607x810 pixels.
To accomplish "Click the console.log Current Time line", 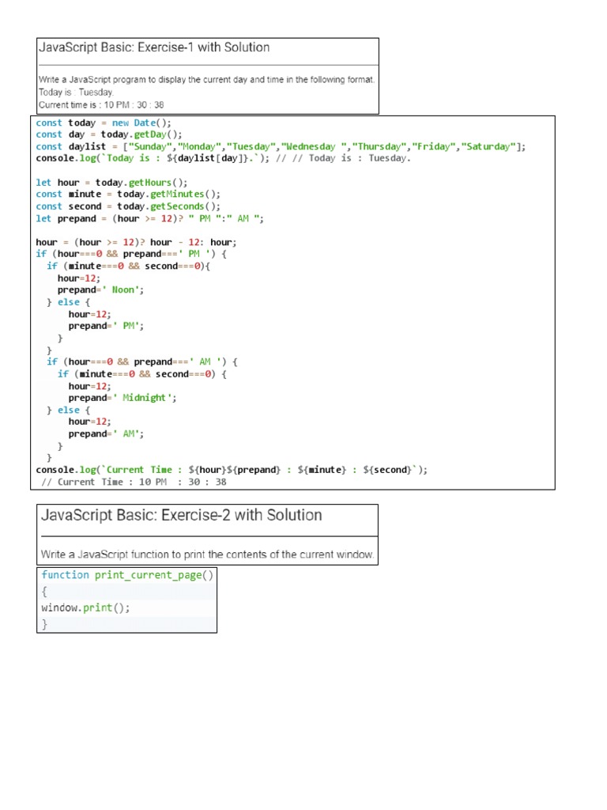I will (x=232, y=469).
